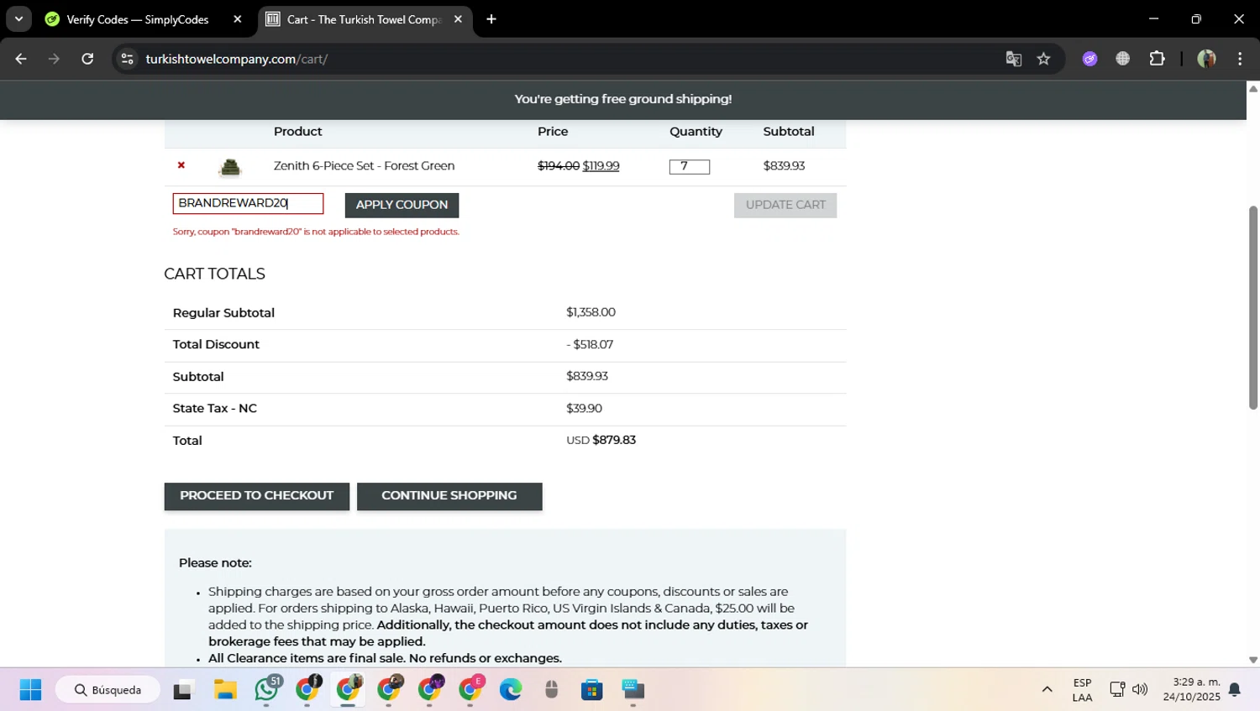Open WhatsApp from taskbar
The height and width of the screenshot is (711, 1260).
coord(267,690)
